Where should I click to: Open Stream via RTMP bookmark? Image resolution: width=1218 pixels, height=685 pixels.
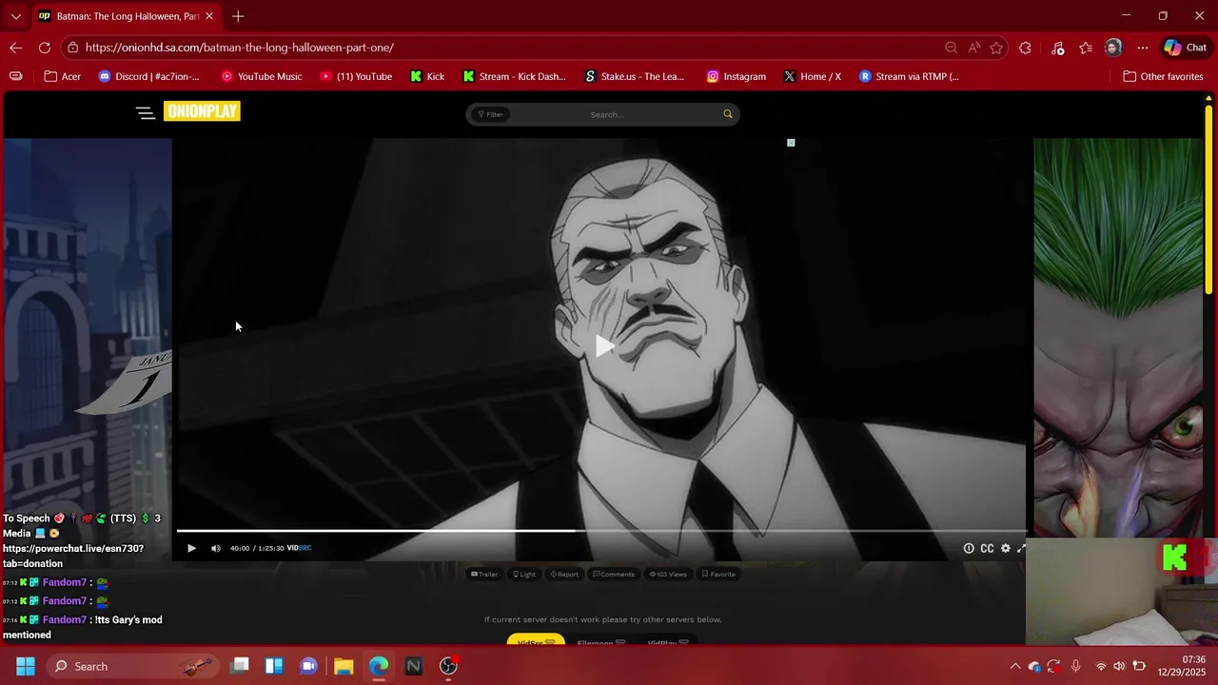point(910,76)
